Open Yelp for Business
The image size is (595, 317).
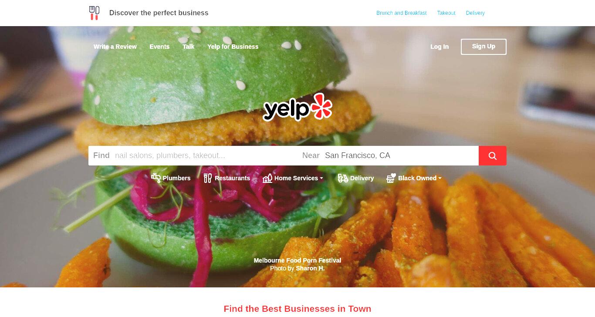tap(233, 47)
